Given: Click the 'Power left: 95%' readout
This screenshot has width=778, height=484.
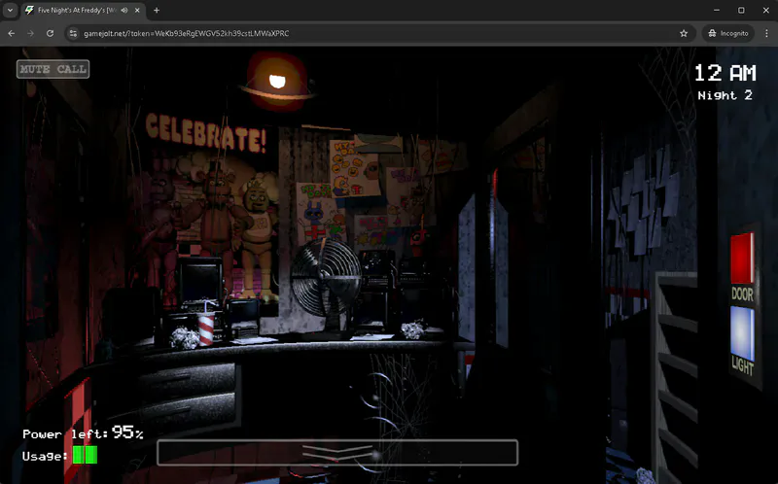Looking at the screenshot, I should (x=84, y=432).
